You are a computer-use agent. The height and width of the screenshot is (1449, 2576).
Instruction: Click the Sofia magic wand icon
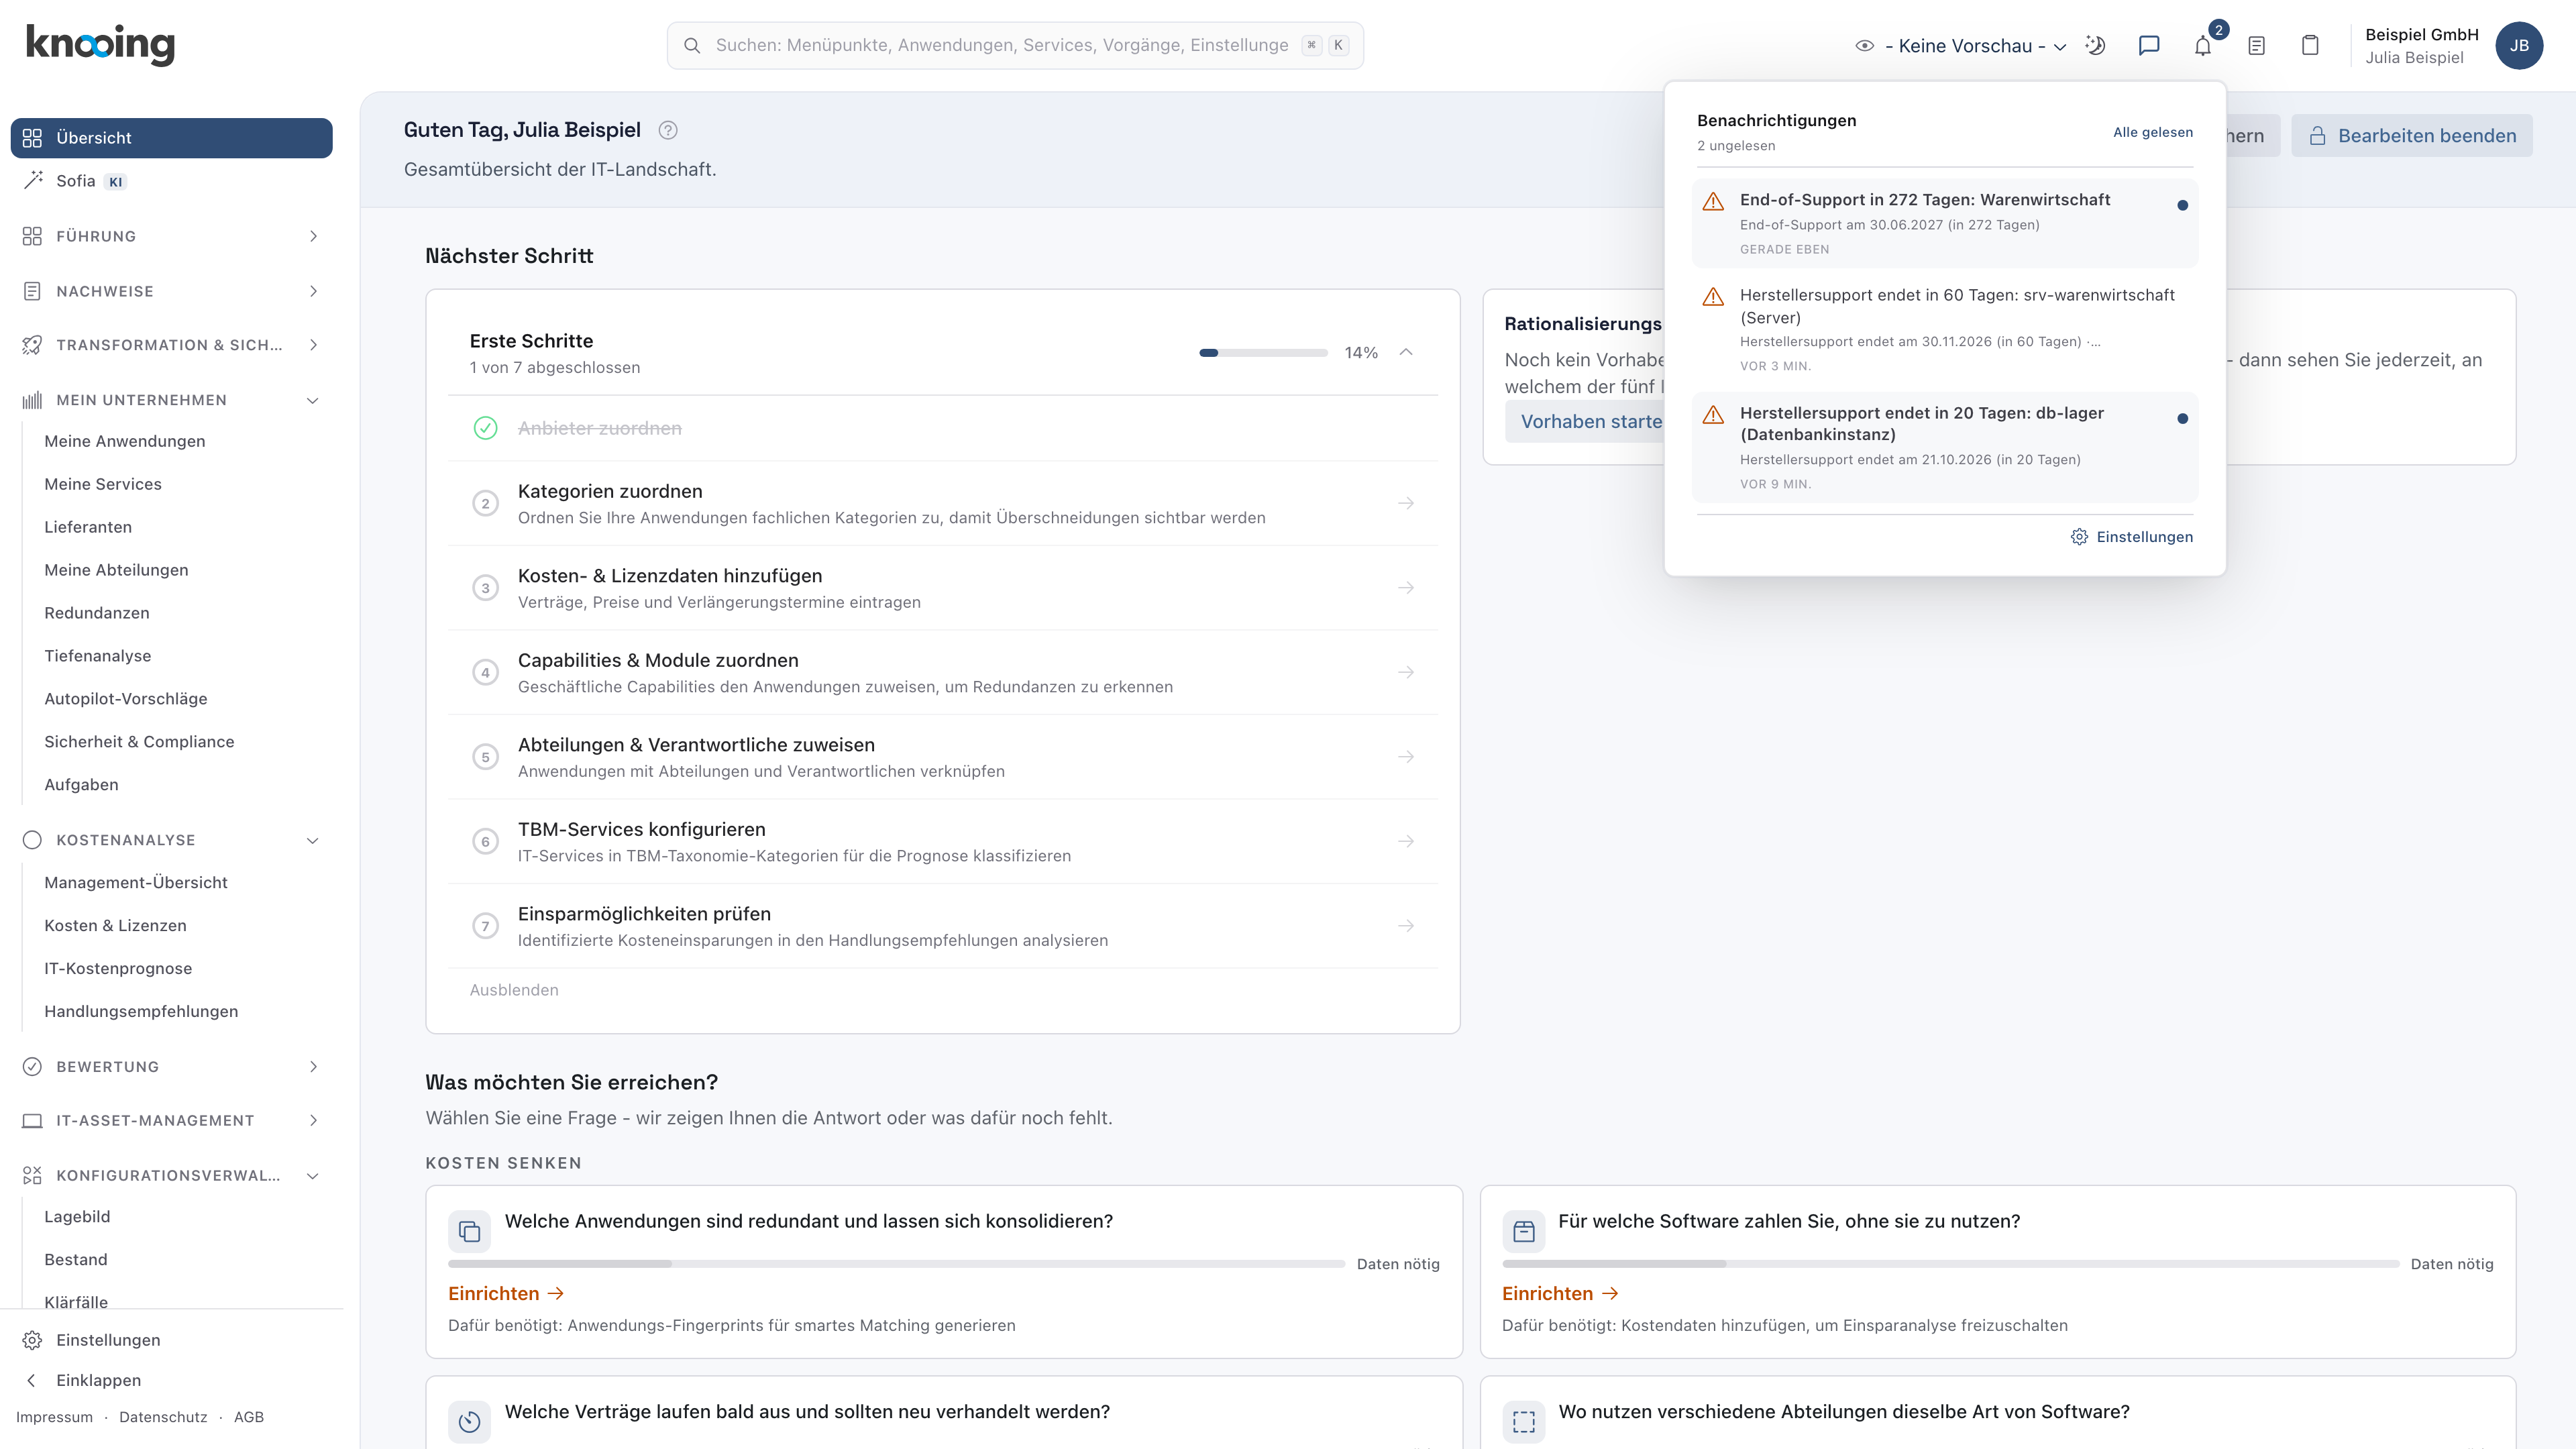pyautogui.click(x=32, y=181)
